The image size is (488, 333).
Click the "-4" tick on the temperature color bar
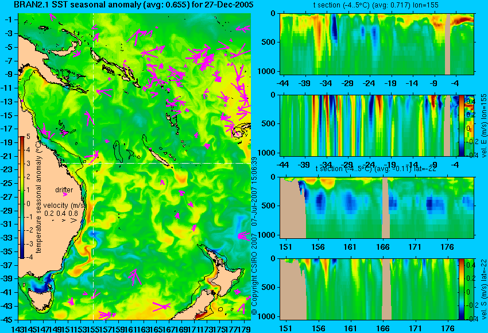pyautogui.click(x=28, y=257)
